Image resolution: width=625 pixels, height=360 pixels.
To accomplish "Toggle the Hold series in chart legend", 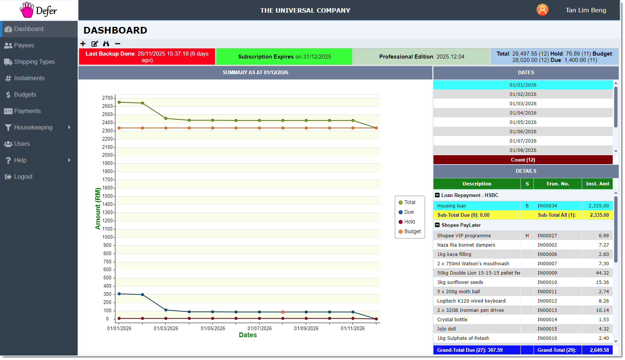I will coord(406,222).
